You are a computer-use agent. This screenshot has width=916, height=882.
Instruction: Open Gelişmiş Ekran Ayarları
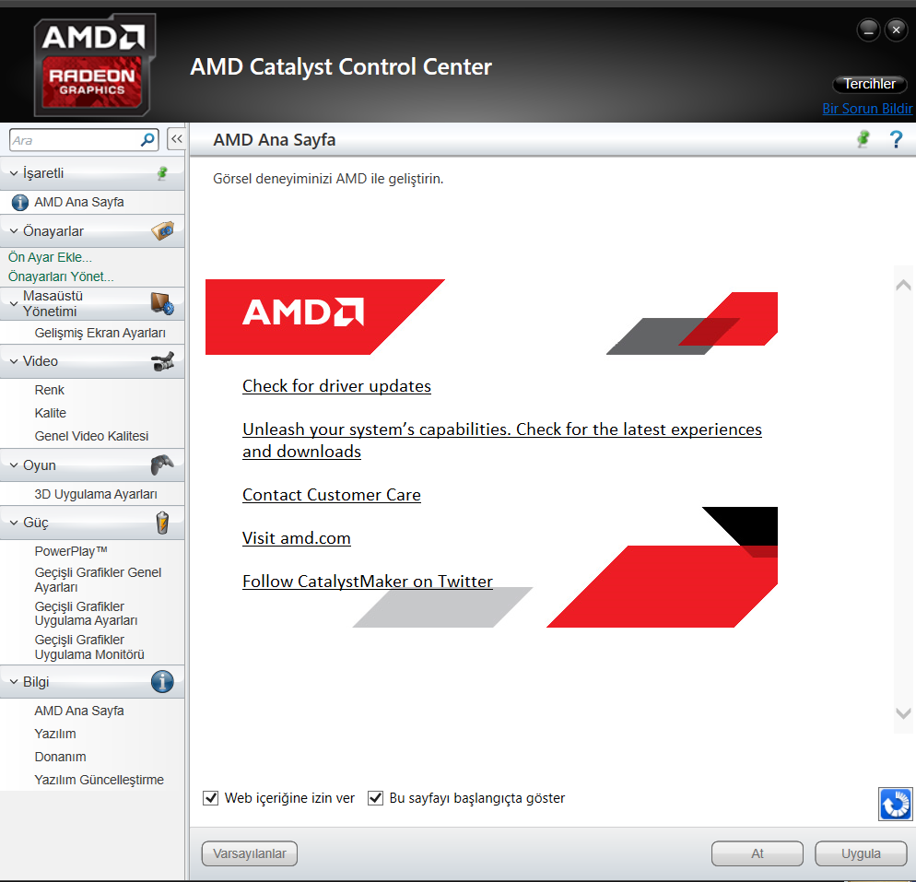(x=100, y=333)
